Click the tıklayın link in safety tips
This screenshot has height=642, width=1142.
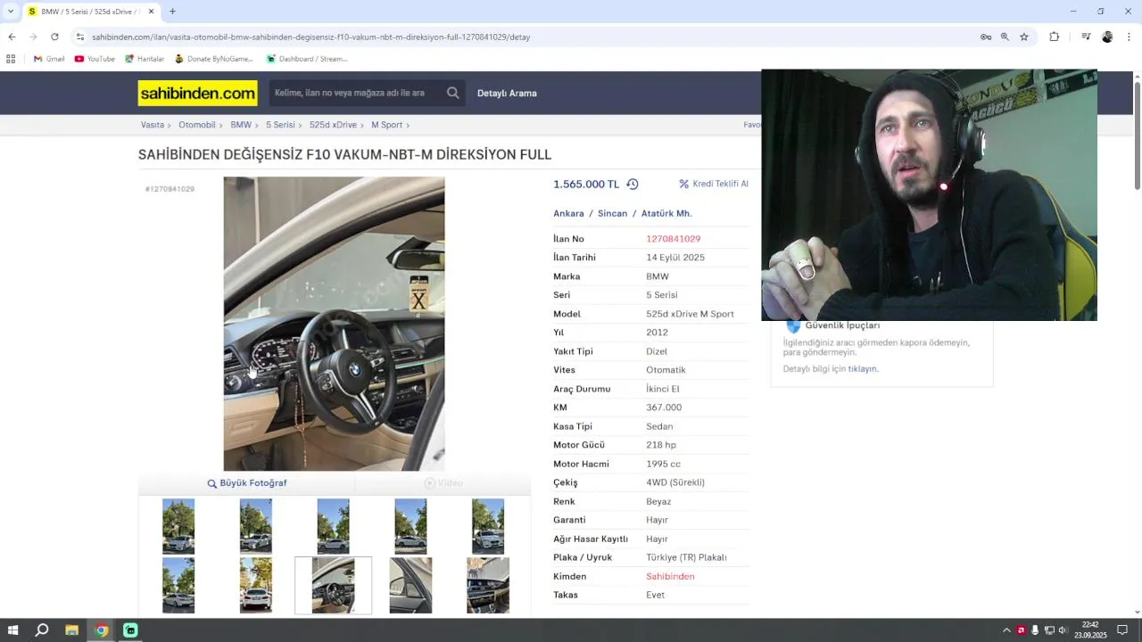click(x=863, y=369)
